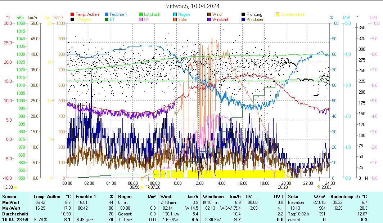Click the '12:00' time axis label
Viewport: 383px width, 223px height.
199,183
